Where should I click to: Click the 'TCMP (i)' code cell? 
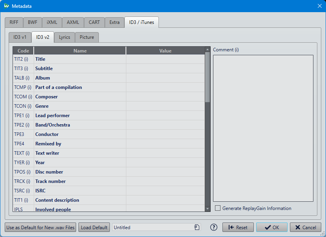pyautogui.click(x=23, y=87)
